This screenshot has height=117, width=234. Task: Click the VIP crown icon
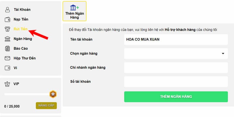click(x=8, y=84)
